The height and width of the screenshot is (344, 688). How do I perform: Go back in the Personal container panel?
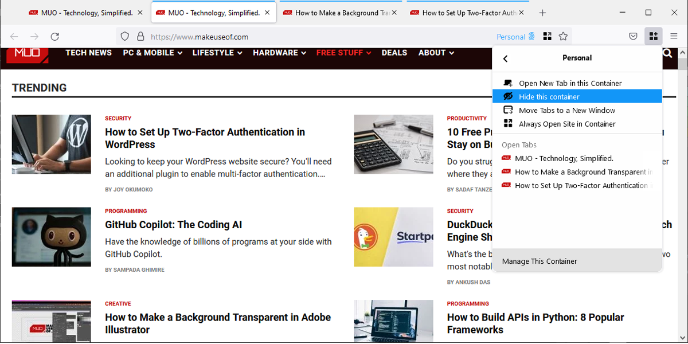point(505,58)
